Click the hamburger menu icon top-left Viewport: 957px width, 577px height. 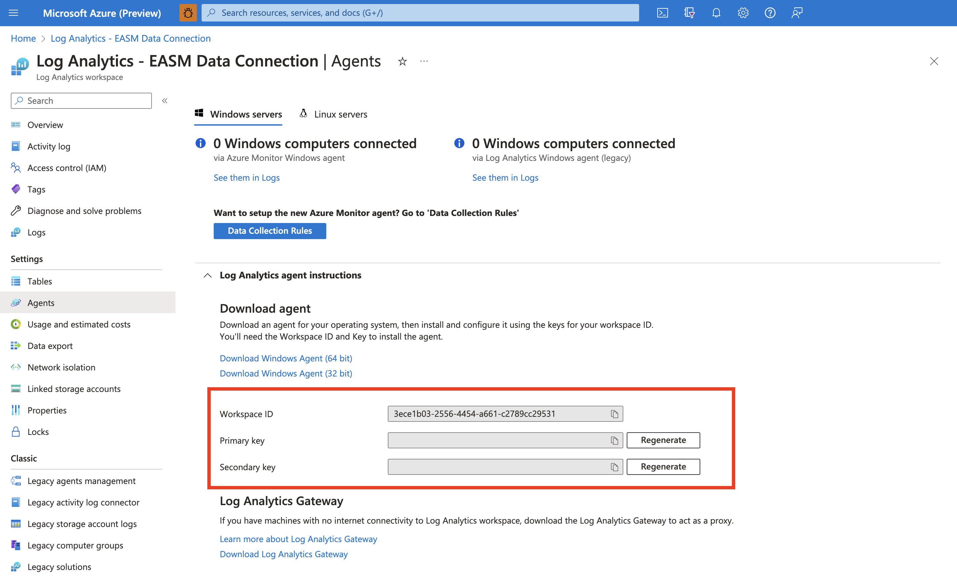click(x=14, y=13)
